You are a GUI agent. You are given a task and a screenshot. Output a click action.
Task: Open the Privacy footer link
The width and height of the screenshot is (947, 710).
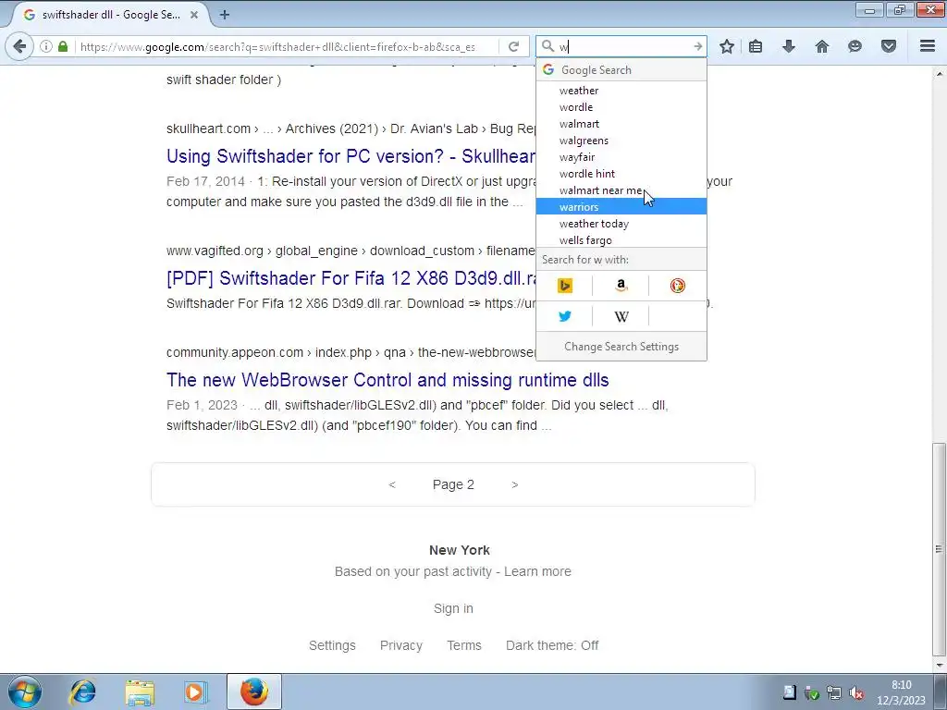[x=401, y=645]
